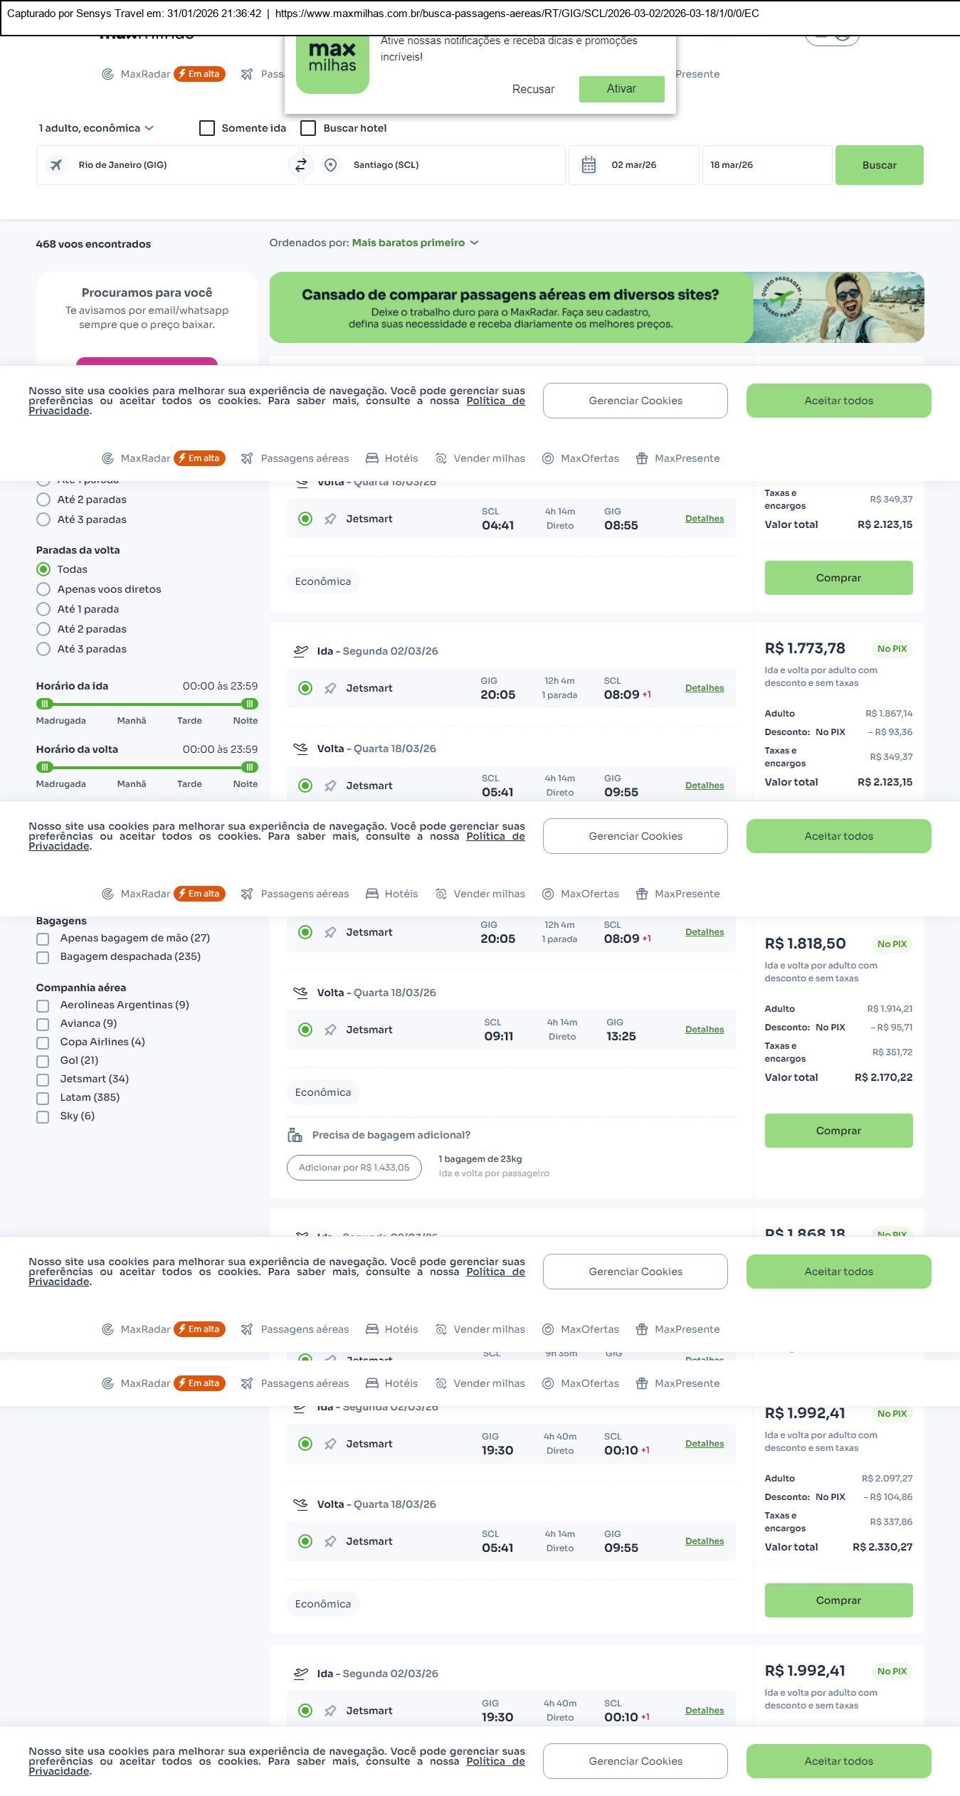Click the Rio de Janeiro (GIG) origin field
The height and width of the screenshot is (1796, 960).
(x=168, y=165)
